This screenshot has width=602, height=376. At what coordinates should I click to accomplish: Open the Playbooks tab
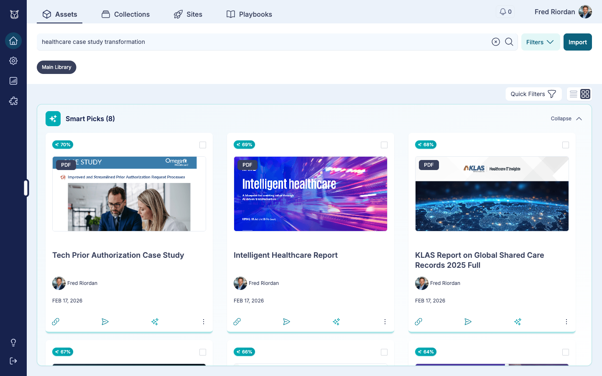(x=249, y=14)
